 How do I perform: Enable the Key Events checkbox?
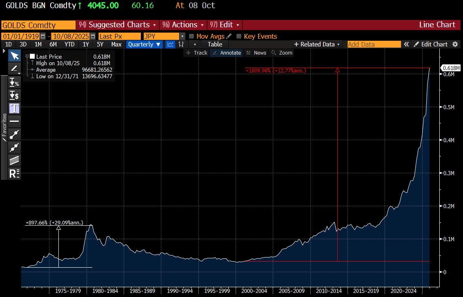pos(239,36)
